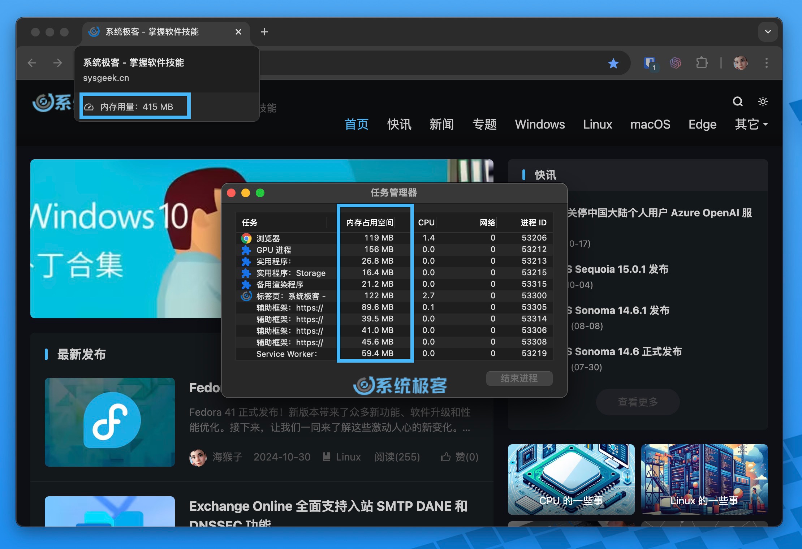Select the 新闻 nav item

pyautogui.click(x=441, y=124)
